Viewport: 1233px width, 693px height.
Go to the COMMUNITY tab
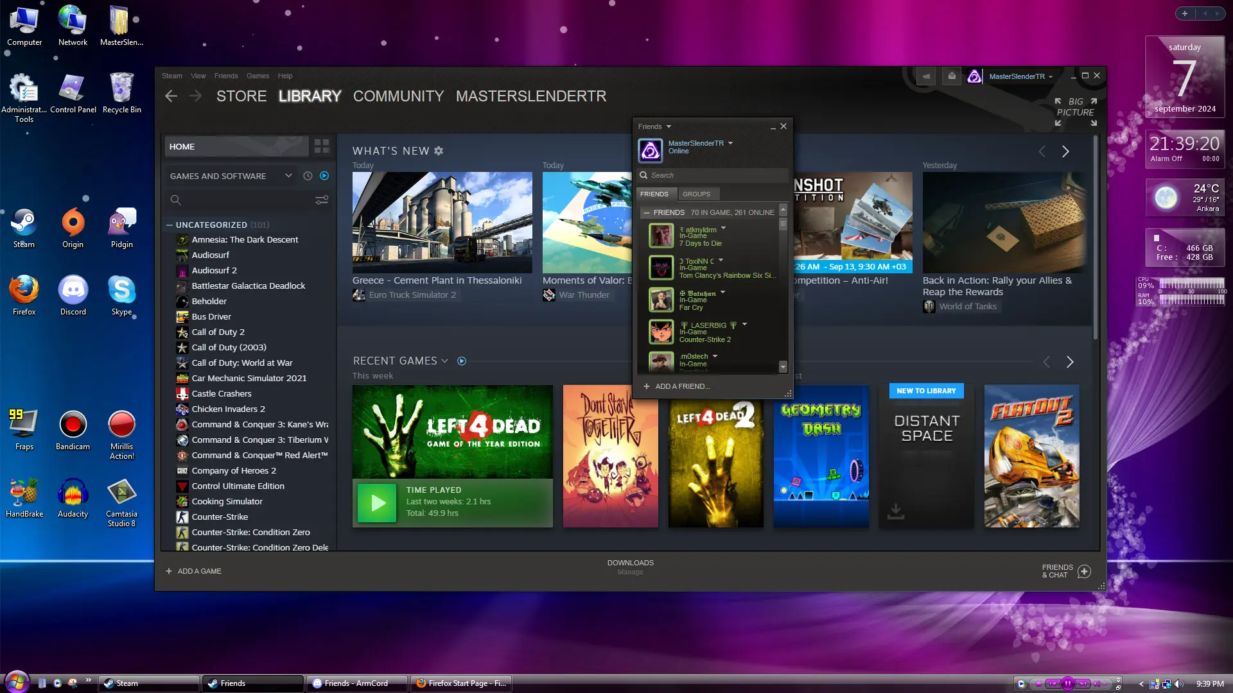[x=398, y=96]
